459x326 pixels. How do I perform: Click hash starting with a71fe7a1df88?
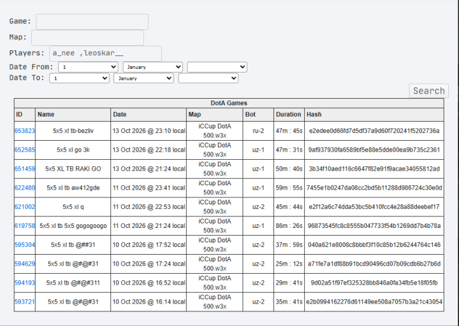point(374,264)
